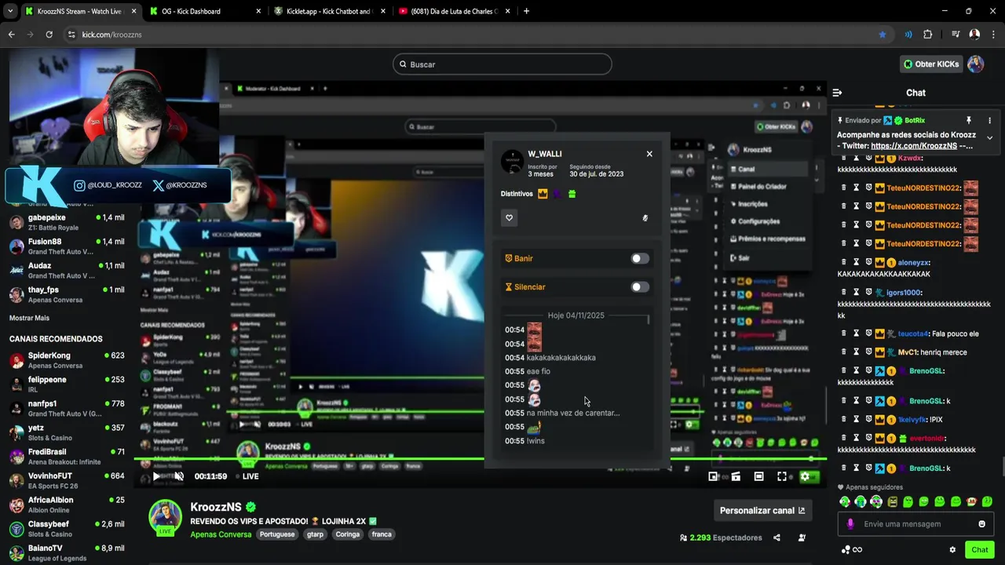Open SpiderKong recommended channel
Viewport: 1005px width, 565px height.
pyautogui.click(x=68, y=360)
